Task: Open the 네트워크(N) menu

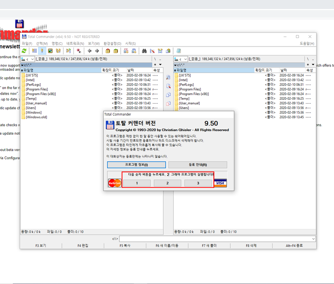Action: click(75, 44)
